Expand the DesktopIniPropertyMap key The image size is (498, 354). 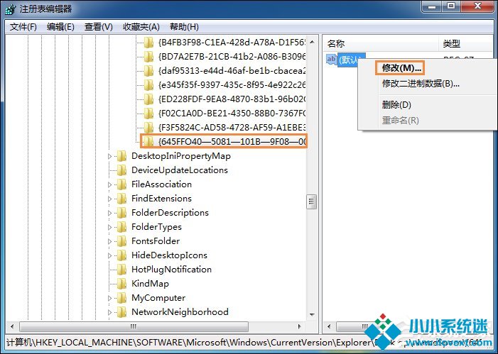pyautogui.click(x=110, y=156)
